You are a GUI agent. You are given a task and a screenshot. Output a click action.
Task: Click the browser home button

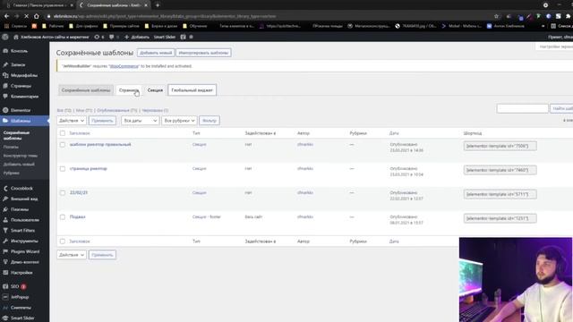click(x=36, y=16)
